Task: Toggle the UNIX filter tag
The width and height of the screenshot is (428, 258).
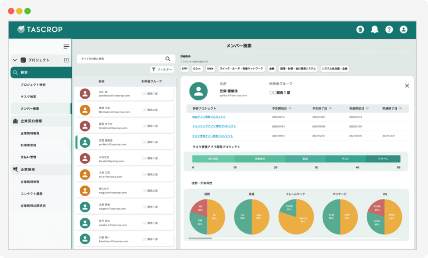Action: (x=210, y=69)
